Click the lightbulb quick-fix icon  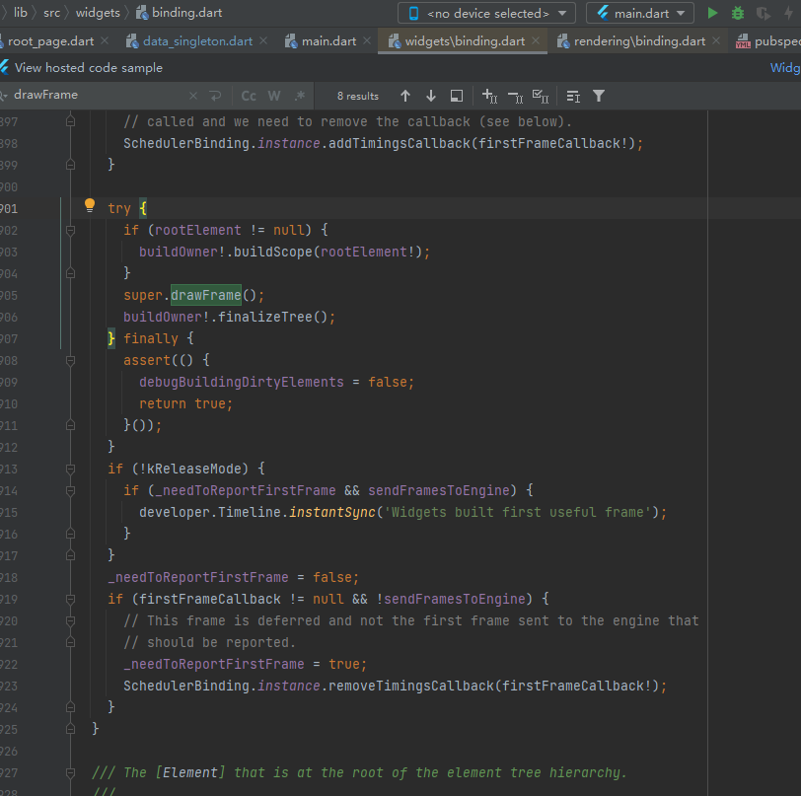[89, 206]
